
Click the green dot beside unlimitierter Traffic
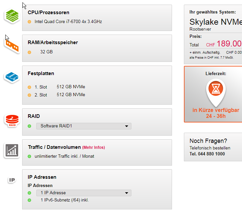[x=29, y=156]
